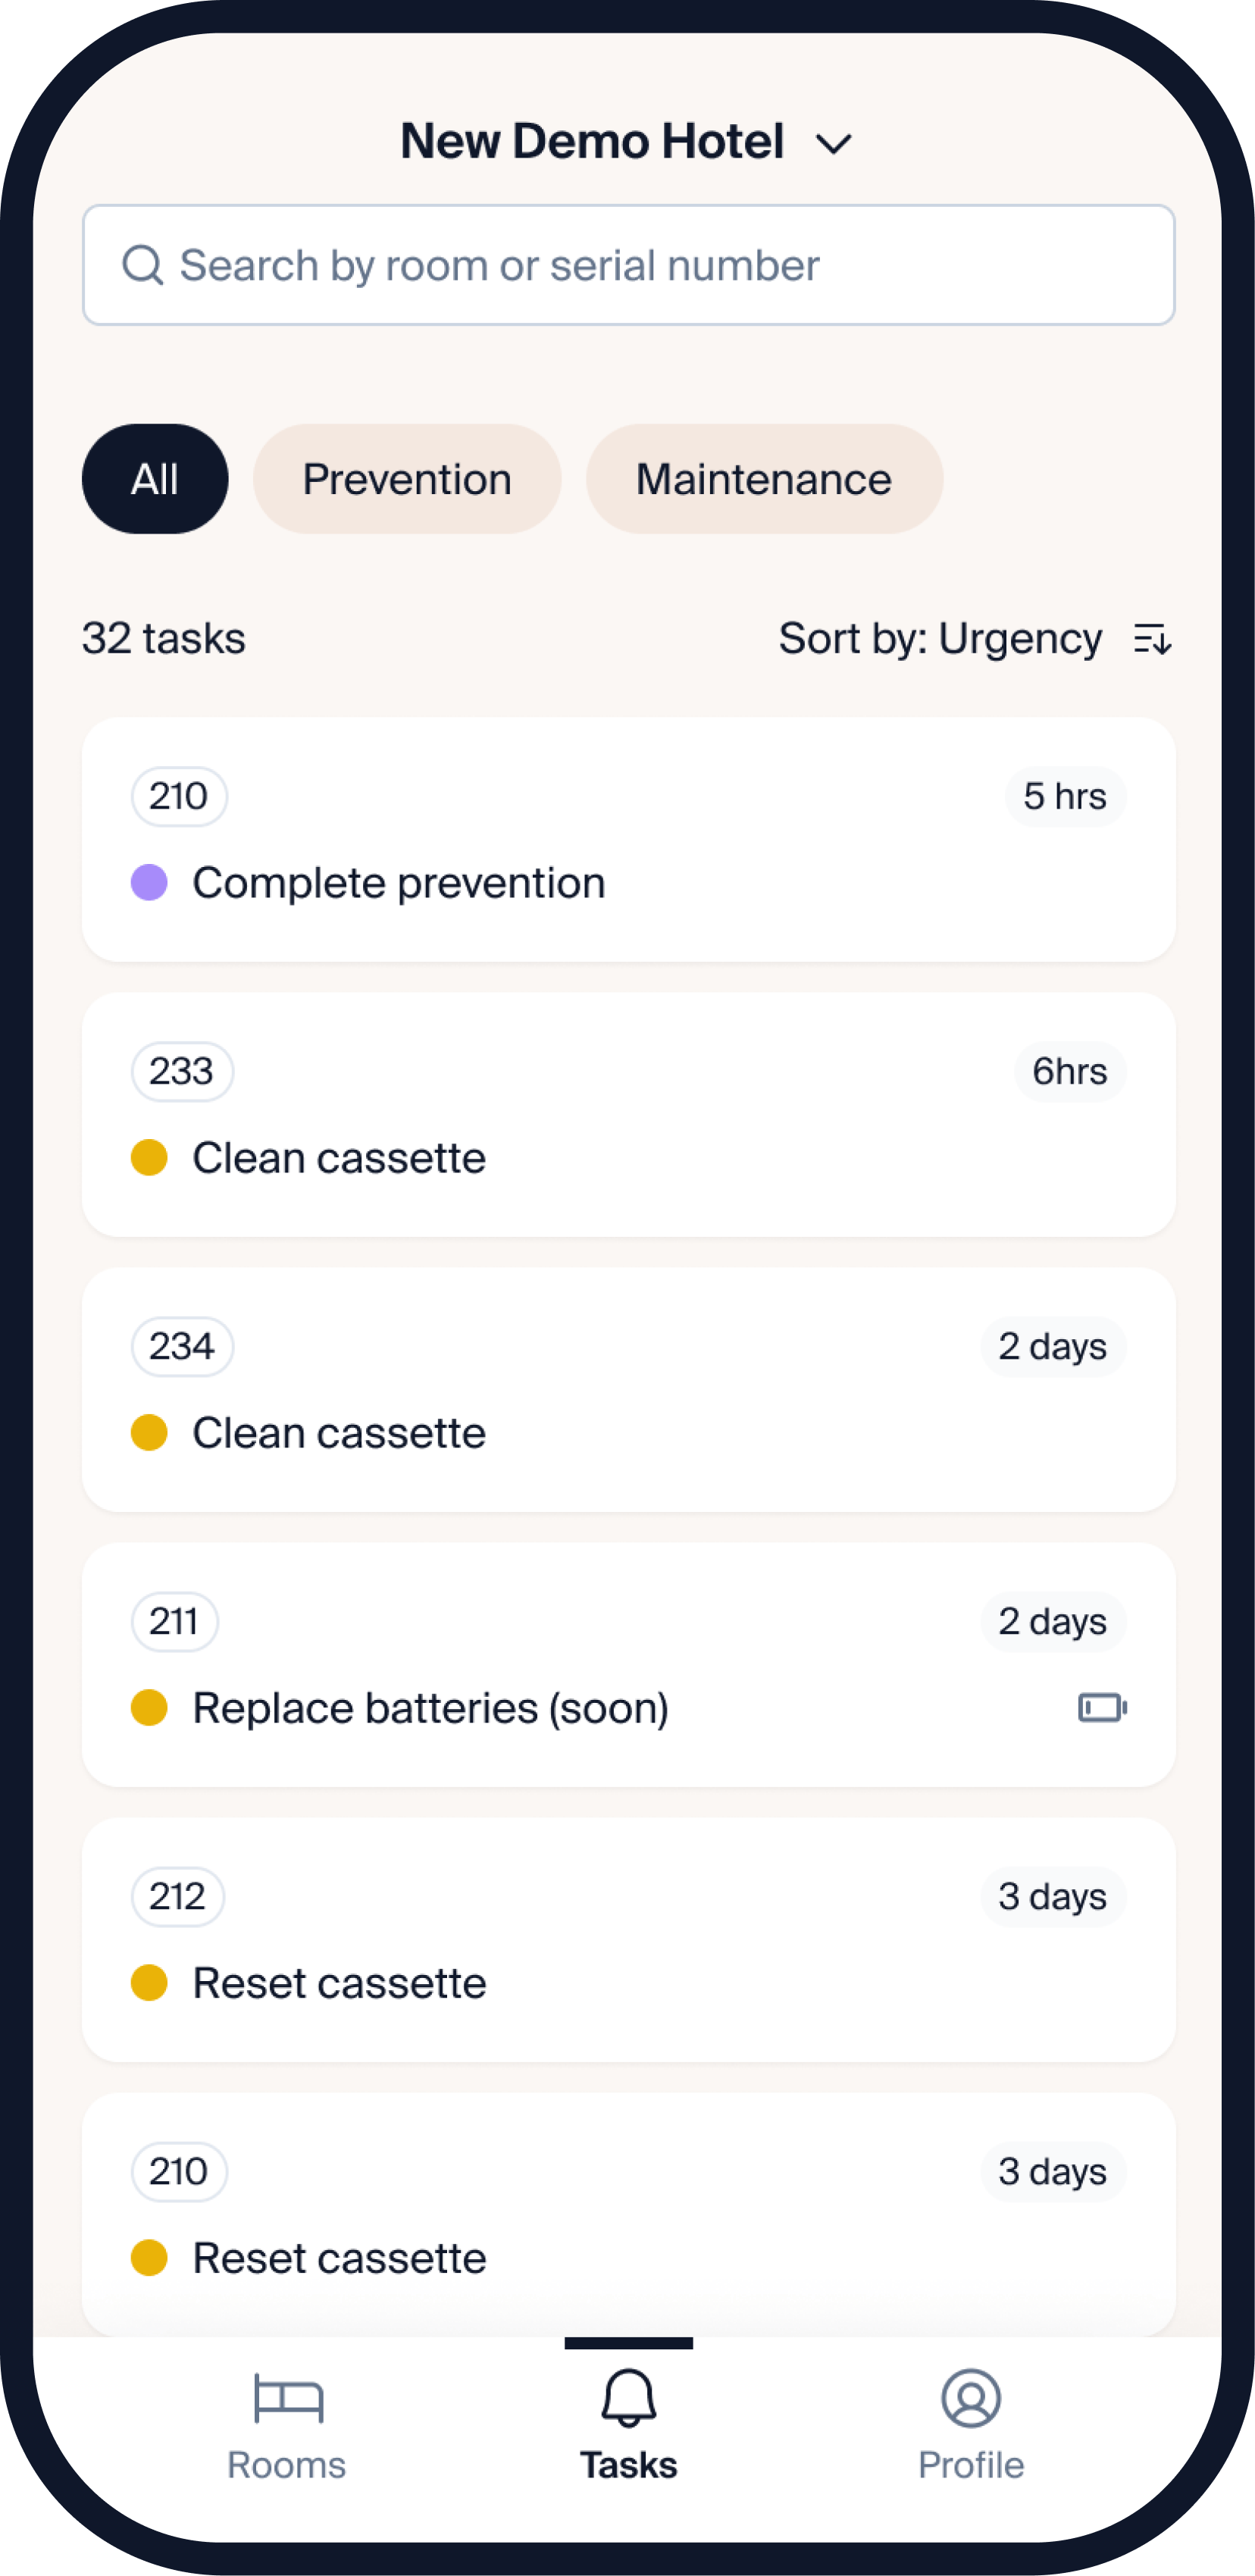Select the All filter chip
Image resolution: width=1255 pixels, height=2576 pixels.
pos(155,479)
